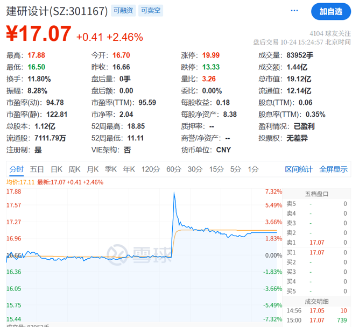Switch to the 日K chart tab
Screen dimensions: 359x327
(x=57, y=169)
